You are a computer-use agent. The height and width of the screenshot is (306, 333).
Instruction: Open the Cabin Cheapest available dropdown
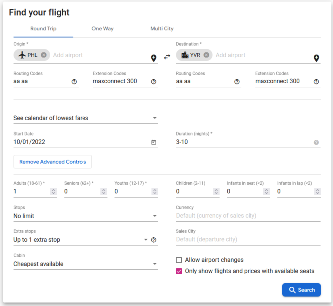tap(85, 264)
